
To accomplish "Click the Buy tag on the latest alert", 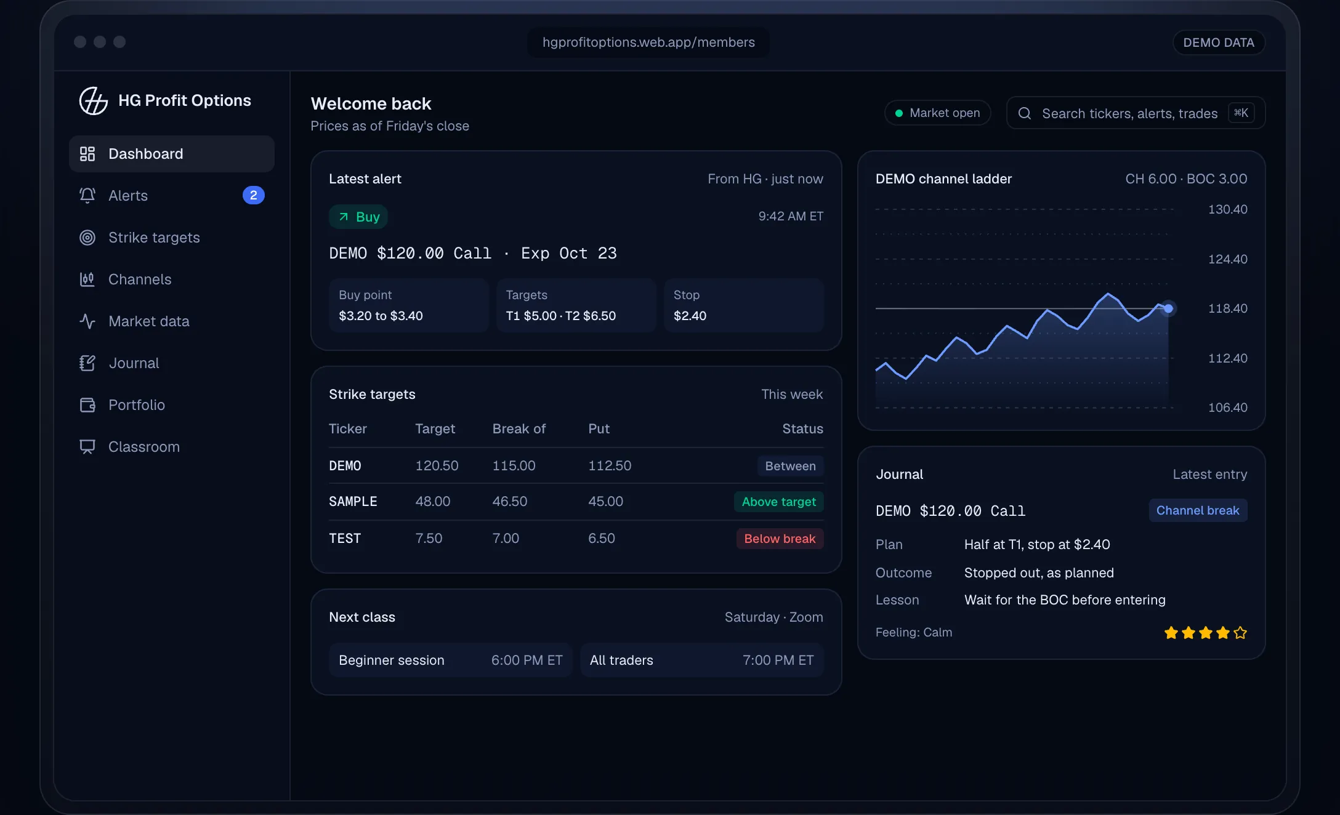I will 358,217.
